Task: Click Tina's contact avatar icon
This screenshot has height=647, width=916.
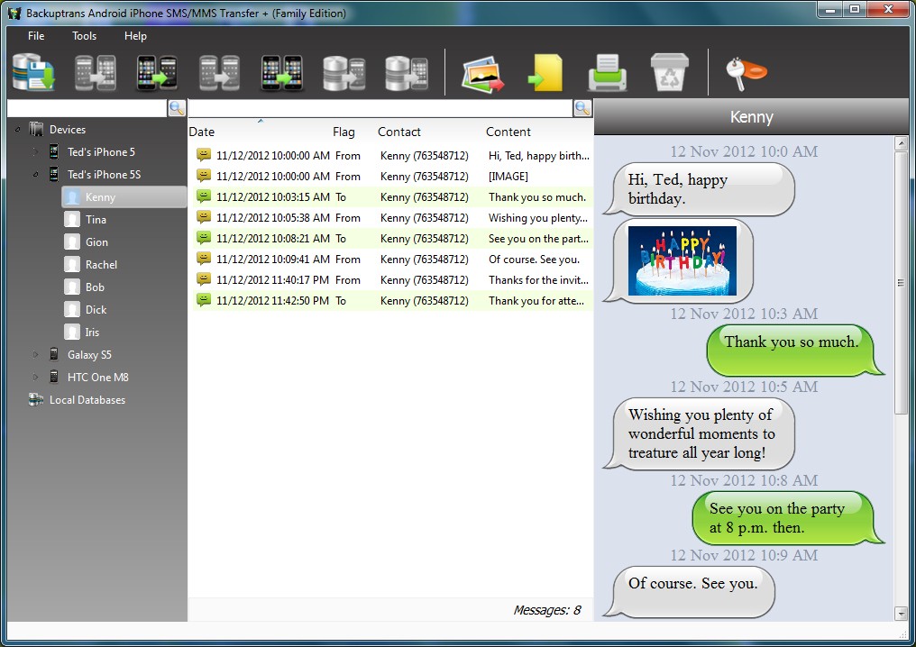Action: tap(72, 220)
